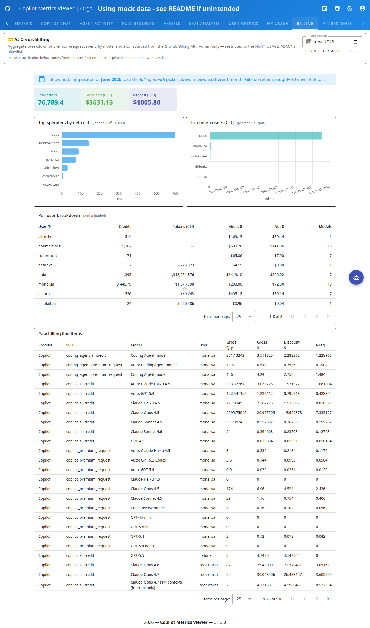Open the calendar icon in header
This screenshot has width=370, height=628.
pos(325,8)
